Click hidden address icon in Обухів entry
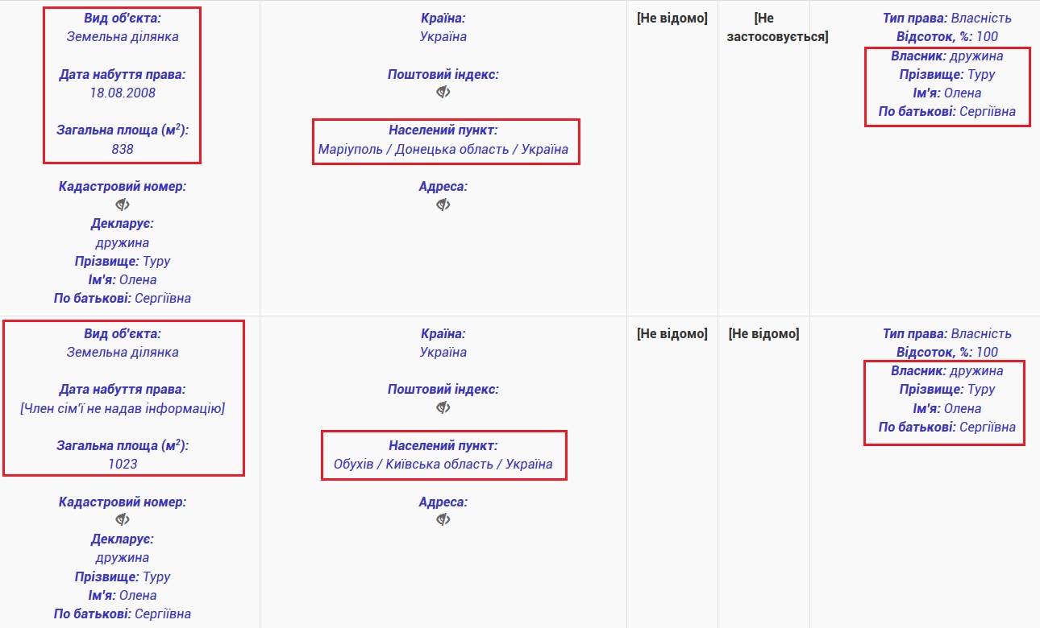This screenshot has height=628, width=1040. [443, 520]
